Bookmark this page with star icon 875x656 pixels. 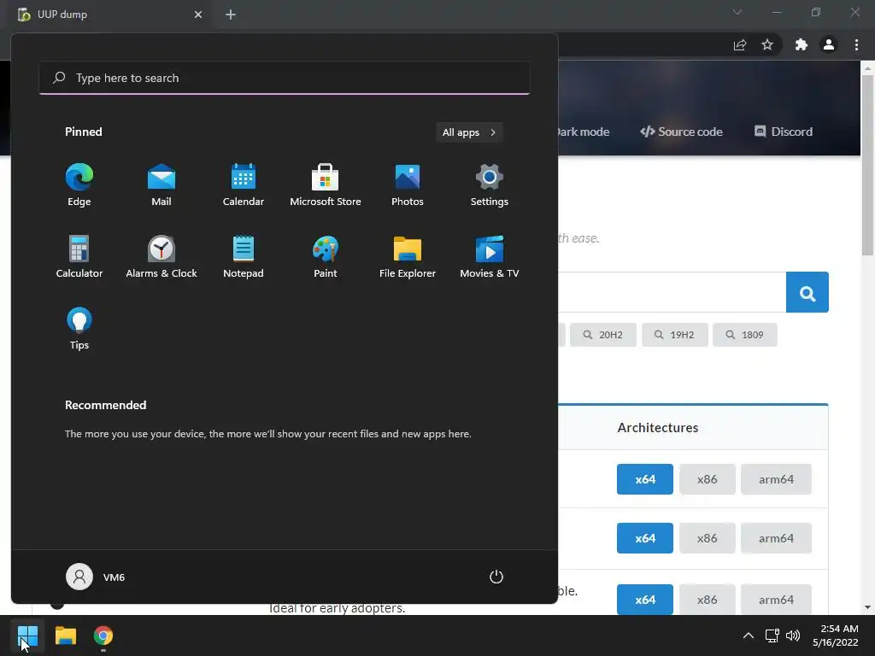(x=767, y=44)
